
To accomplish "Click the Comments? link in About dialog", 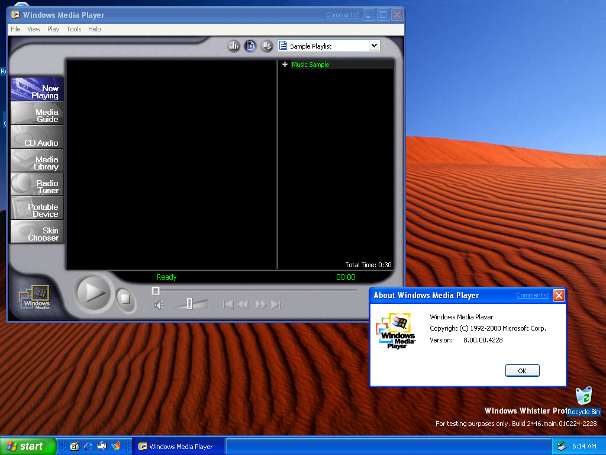I will (532, 295).
